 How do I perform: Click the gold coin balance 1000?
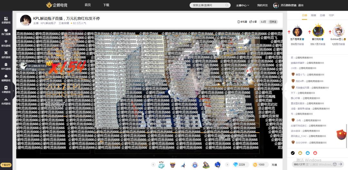pyautogui.click(x=261, y=165)
